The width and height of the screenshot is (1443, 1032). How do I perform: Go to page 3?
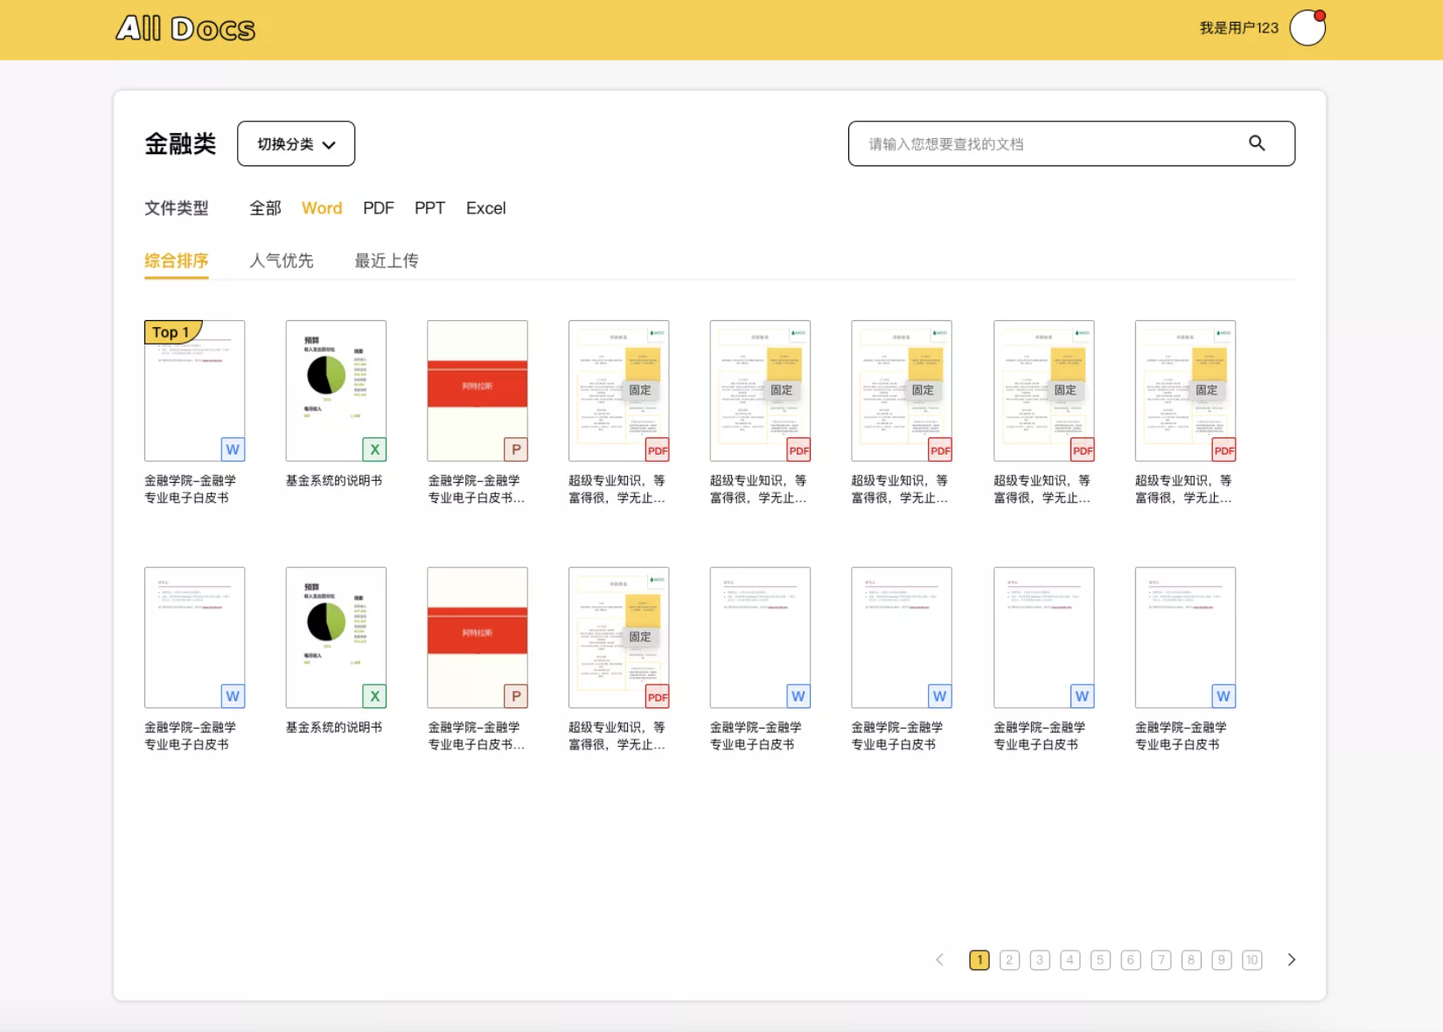click(x=1040, y=960)
